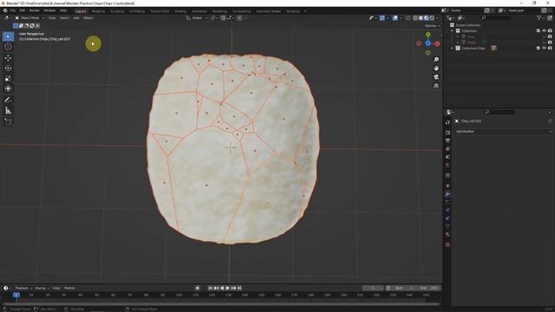Image resolution: width=555 pixels, height=312 pixels.
Task: Open the Keying dropdown in timeline
Action: tap(42, 288)
